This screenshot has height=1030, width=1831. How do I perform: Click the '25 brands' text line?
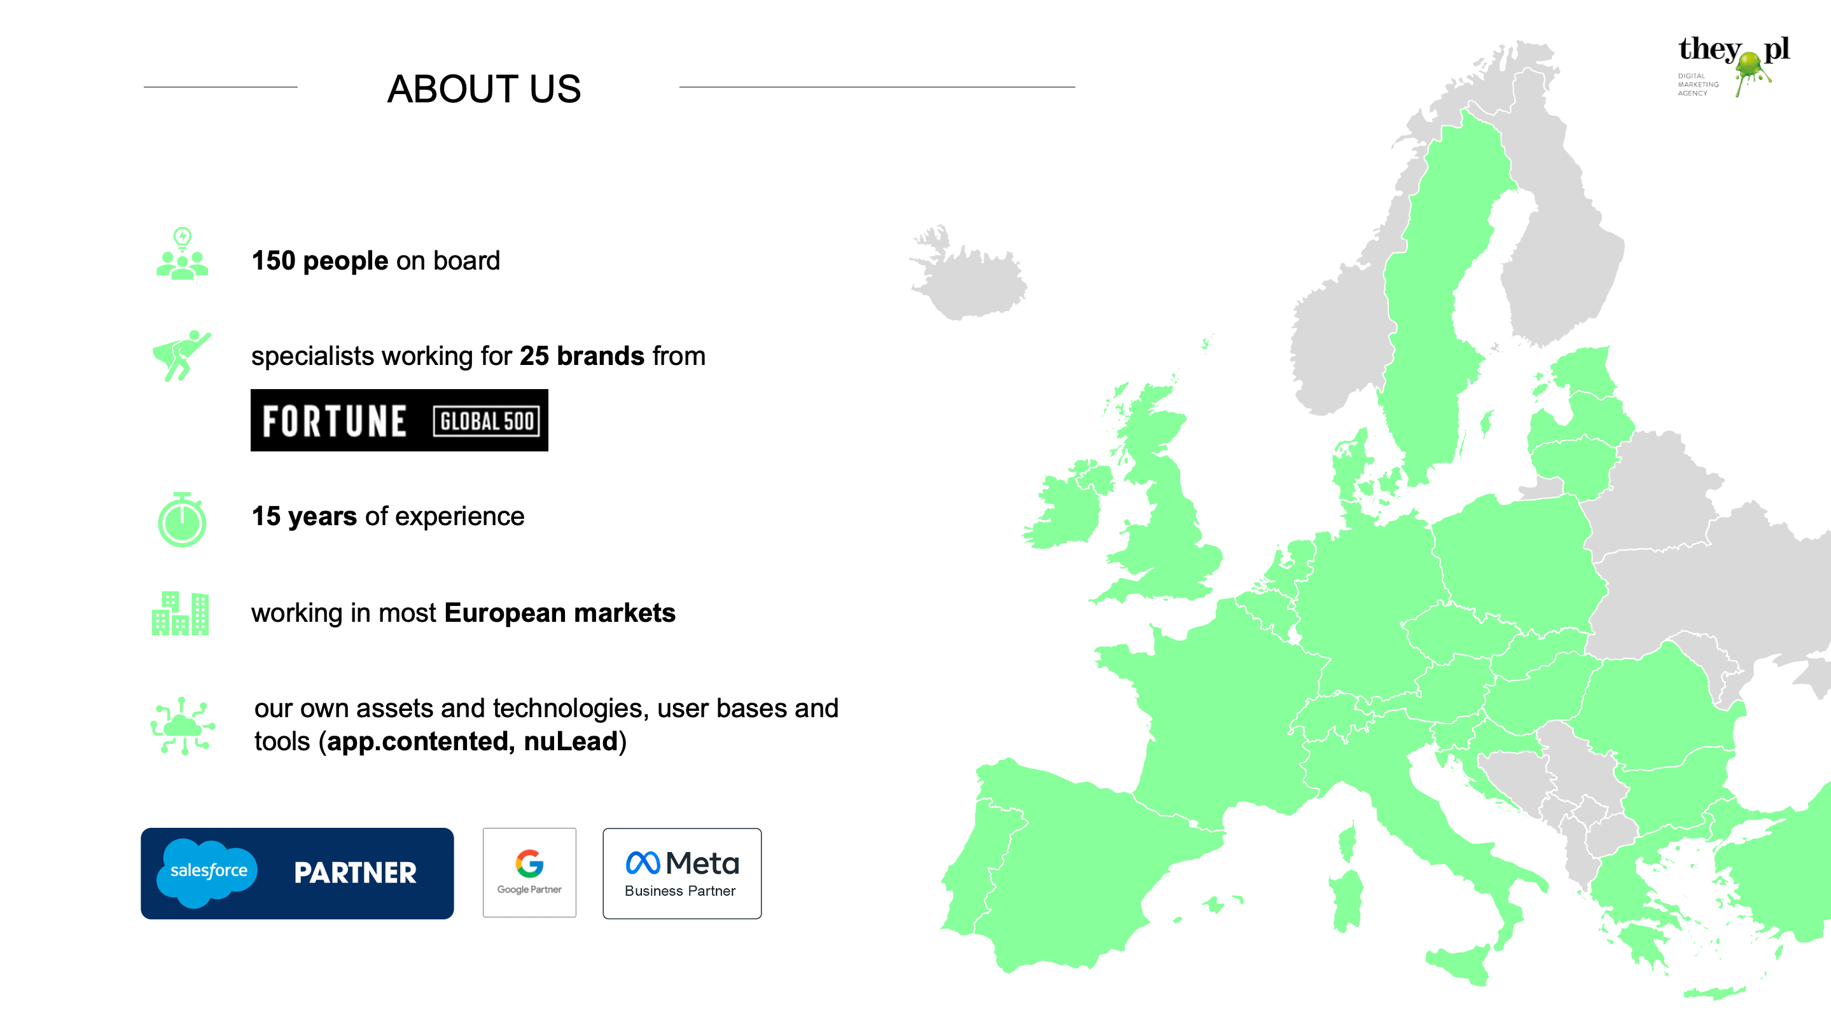tap(478, 356)
